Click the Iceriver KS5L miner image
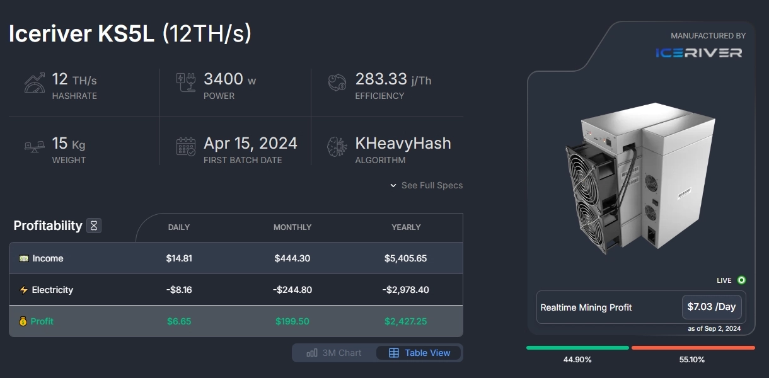 coord(640,178)
